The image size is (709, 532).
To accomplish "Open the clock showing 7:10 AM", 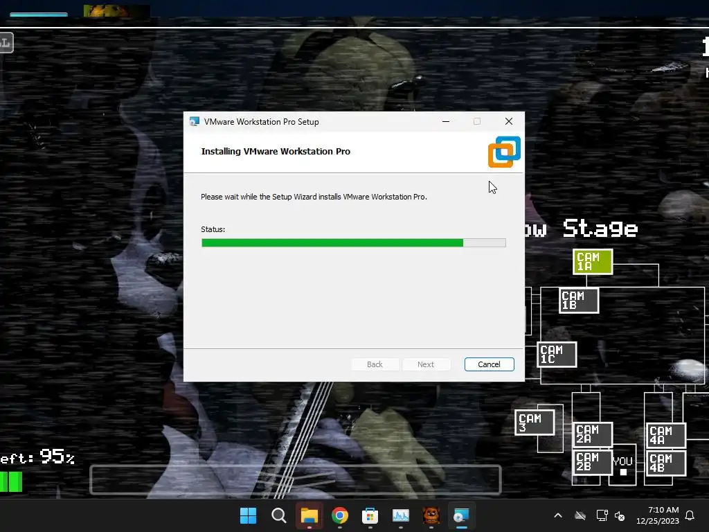I will (x=658, y=515).
